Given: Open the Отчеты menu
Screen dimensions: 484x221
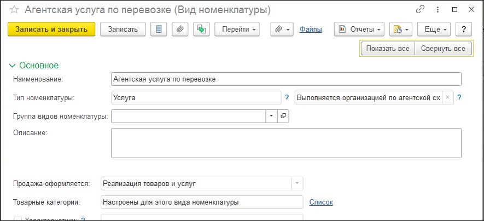Looking at the screenshot, I should point(359,30).
